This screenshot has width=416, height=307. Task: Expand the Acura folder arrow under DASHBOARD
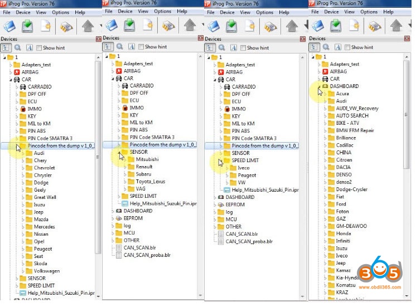tap(325, 94)
